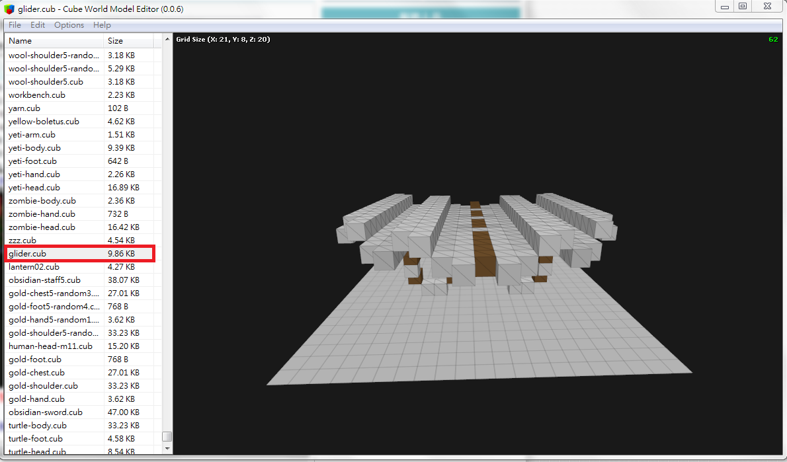Viewport: 787px width, 462px height.
Task: Open the Help menu
Action: coord(102,25)
